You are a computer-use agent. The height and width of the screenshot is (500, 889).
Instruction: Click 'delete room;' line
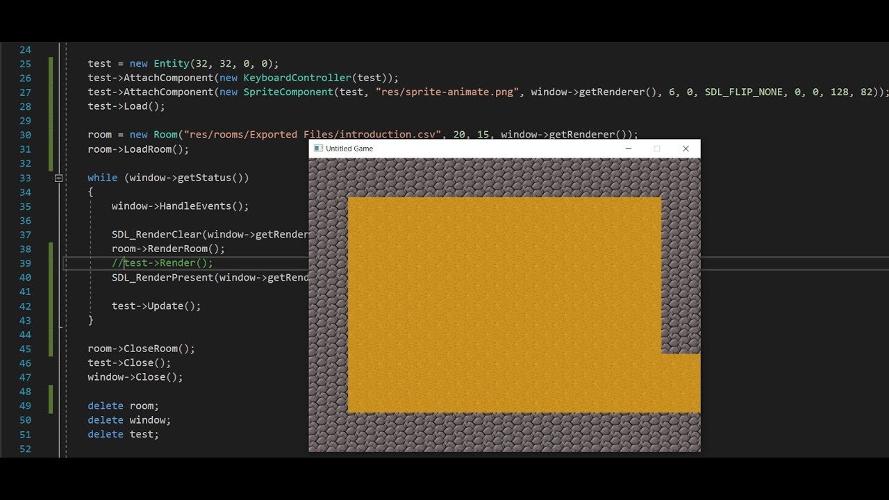123,406
